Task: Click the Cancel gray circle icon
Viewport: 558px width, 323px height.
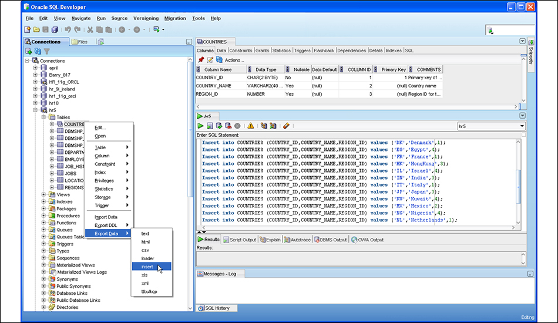Action: click(x=237, y=126)
